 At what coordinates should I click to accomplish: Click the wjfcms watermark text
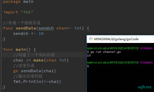coord(145,87)
